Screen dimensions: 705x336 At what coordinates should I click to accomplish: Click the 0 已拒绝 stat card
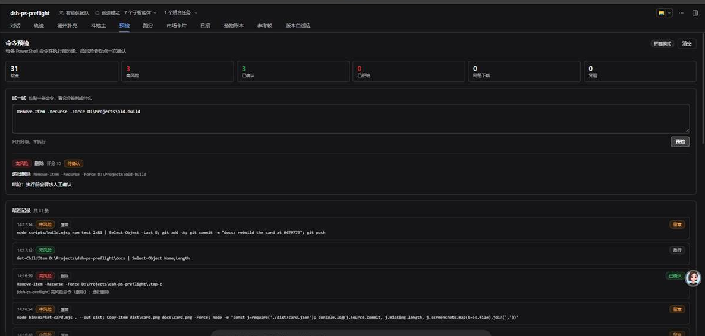click(409, 71)
